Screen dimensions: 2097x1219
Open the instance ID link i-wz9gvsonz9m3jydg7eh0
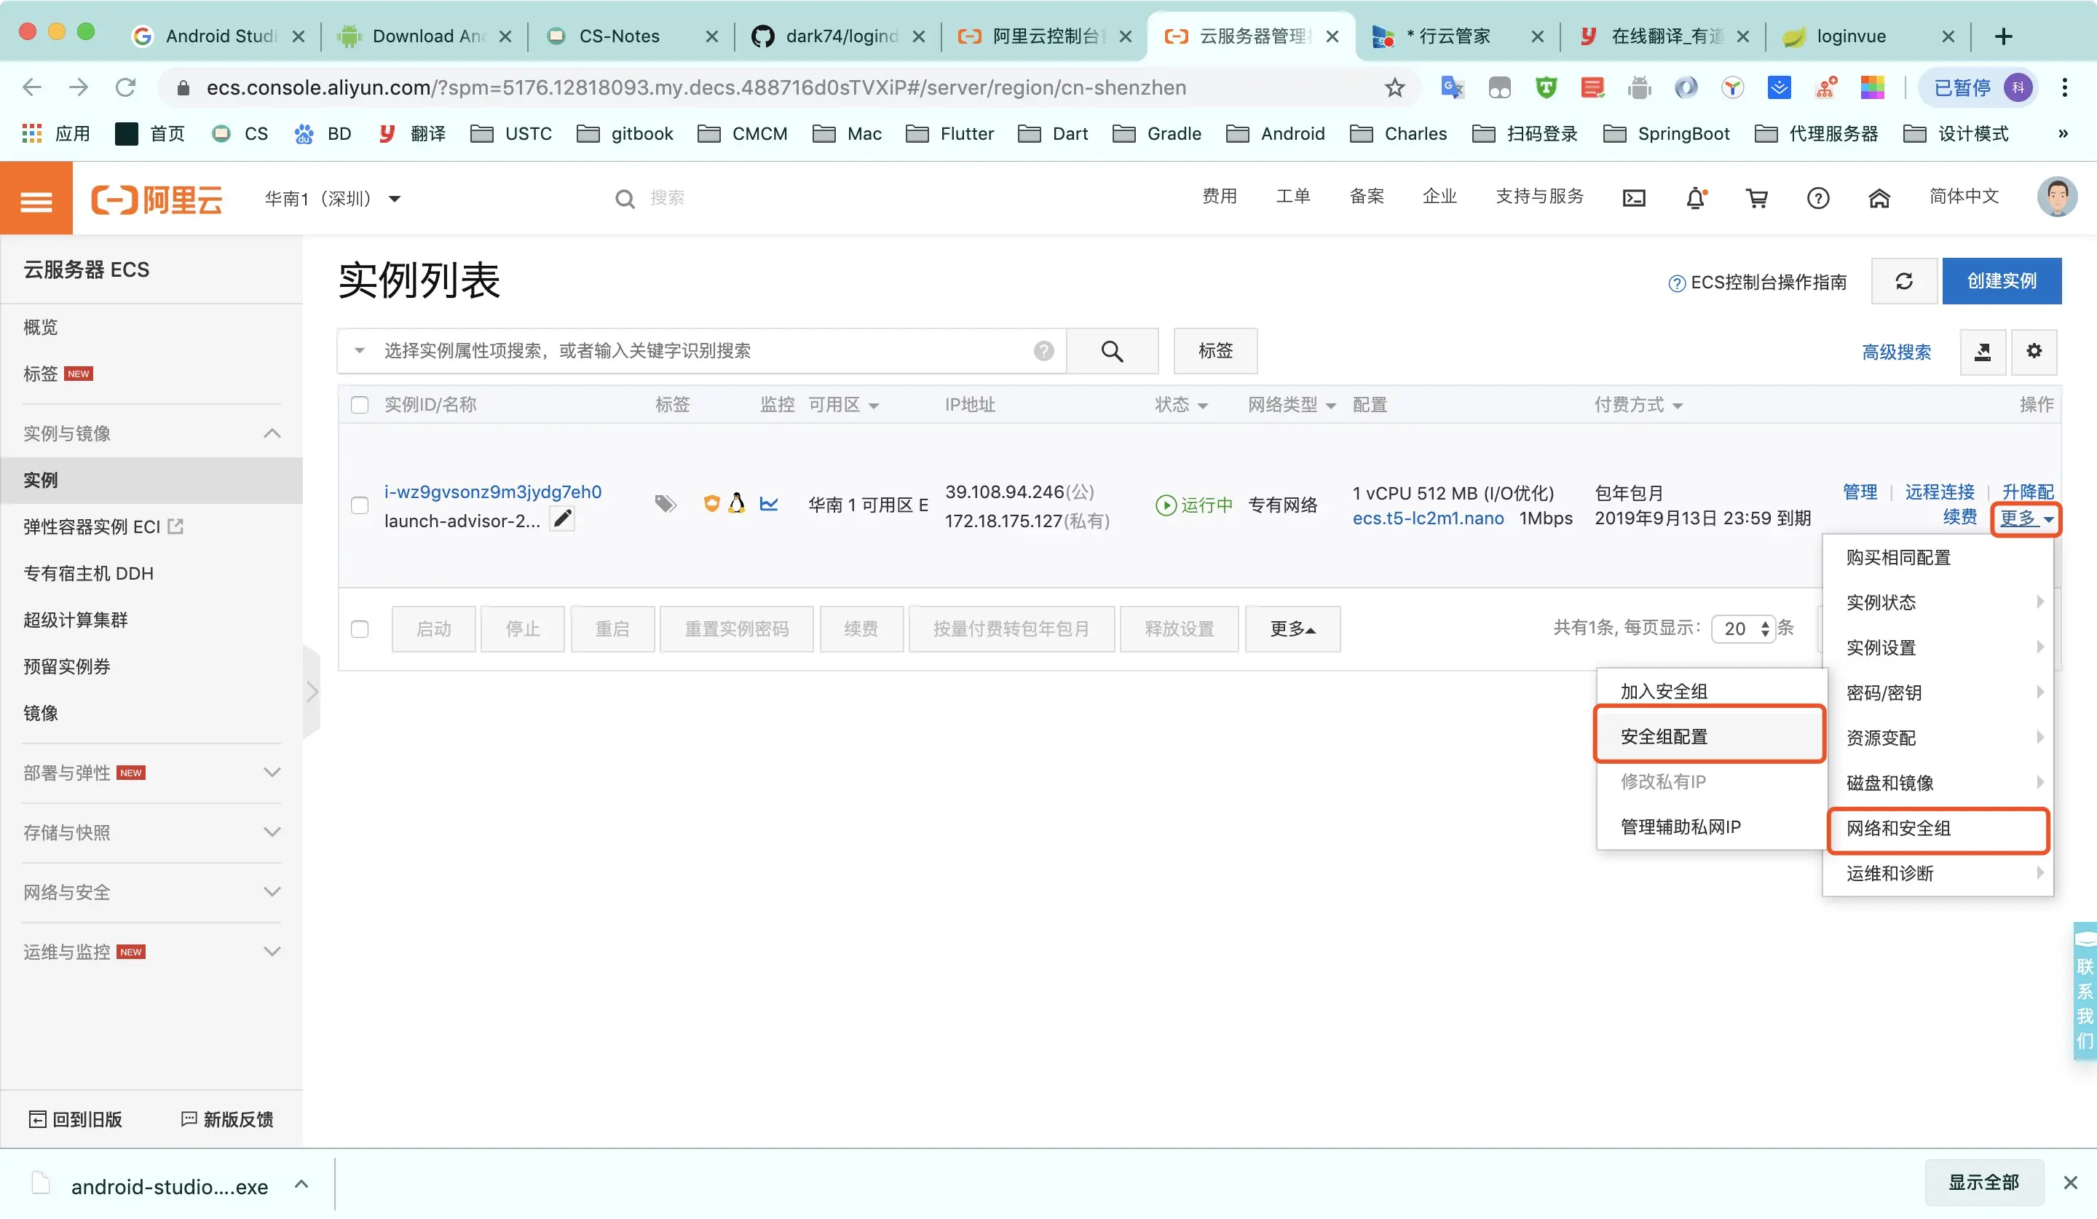pos(493,492)
